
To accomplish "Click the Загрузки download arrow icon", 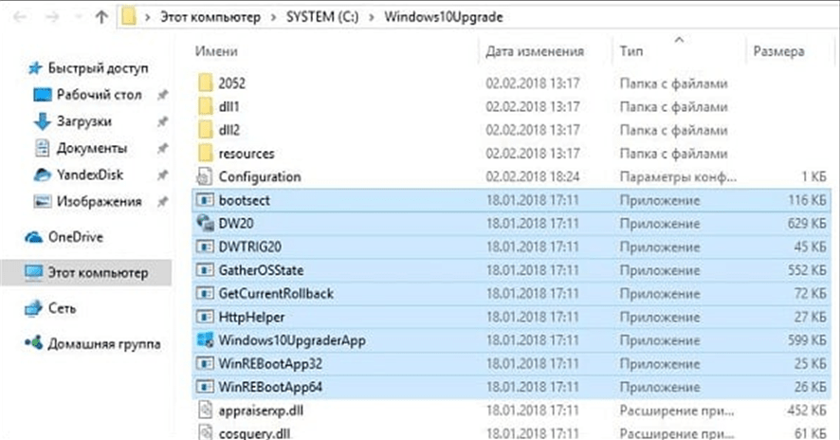I will (42, 121).
